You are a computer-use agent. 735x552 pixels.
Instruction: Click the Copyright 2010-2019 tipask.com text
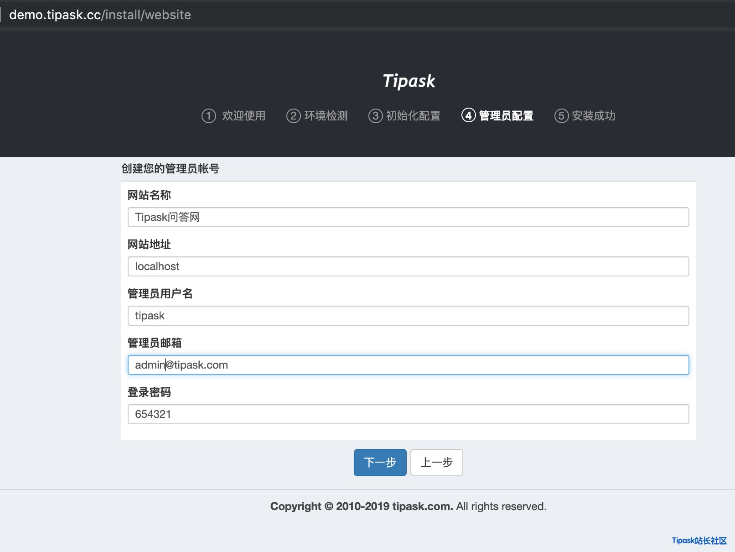[x=362, y=506]
